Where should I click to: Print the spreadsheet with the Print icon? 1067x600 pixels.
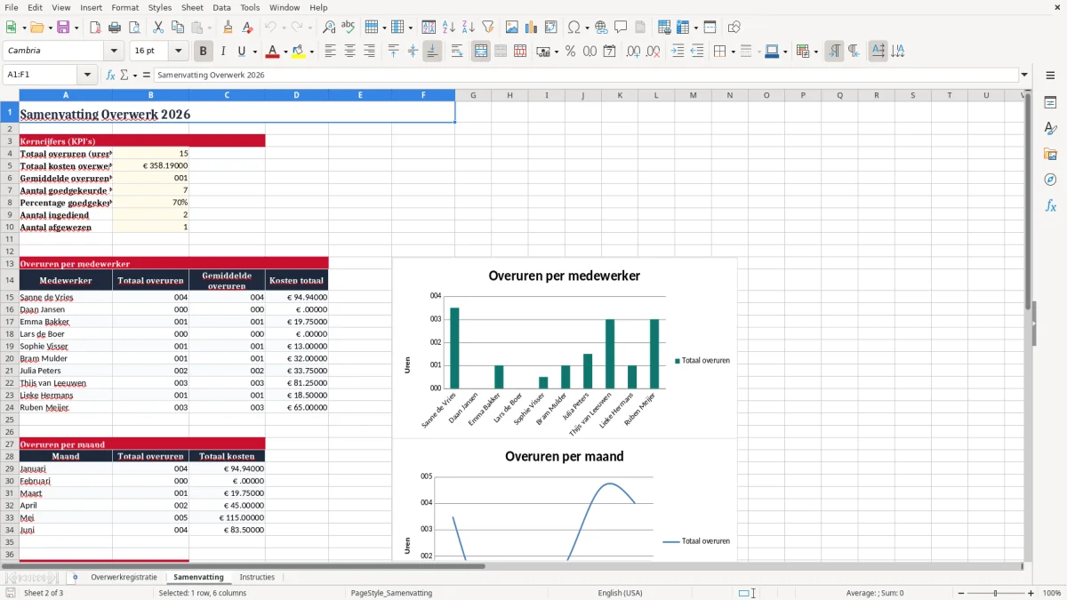(x=114, y=28)
